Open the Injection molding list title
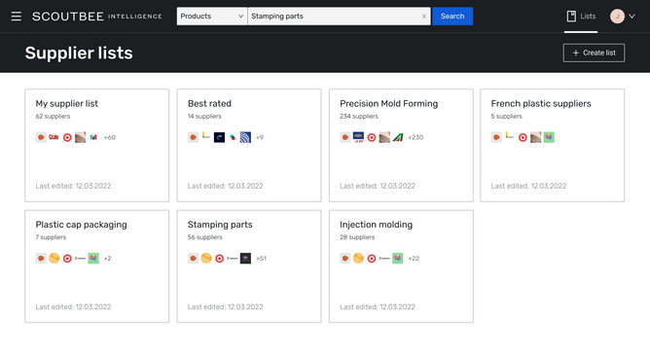Viewport: 650px width, 354px height. coord(376,225)
